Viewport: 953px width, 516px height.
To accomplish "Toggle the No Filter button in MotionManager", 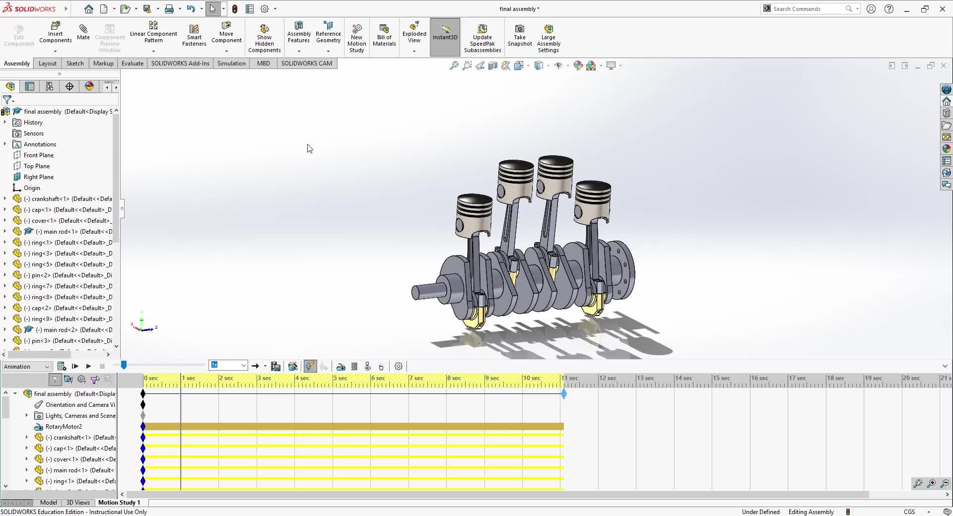I will point(55,380).
